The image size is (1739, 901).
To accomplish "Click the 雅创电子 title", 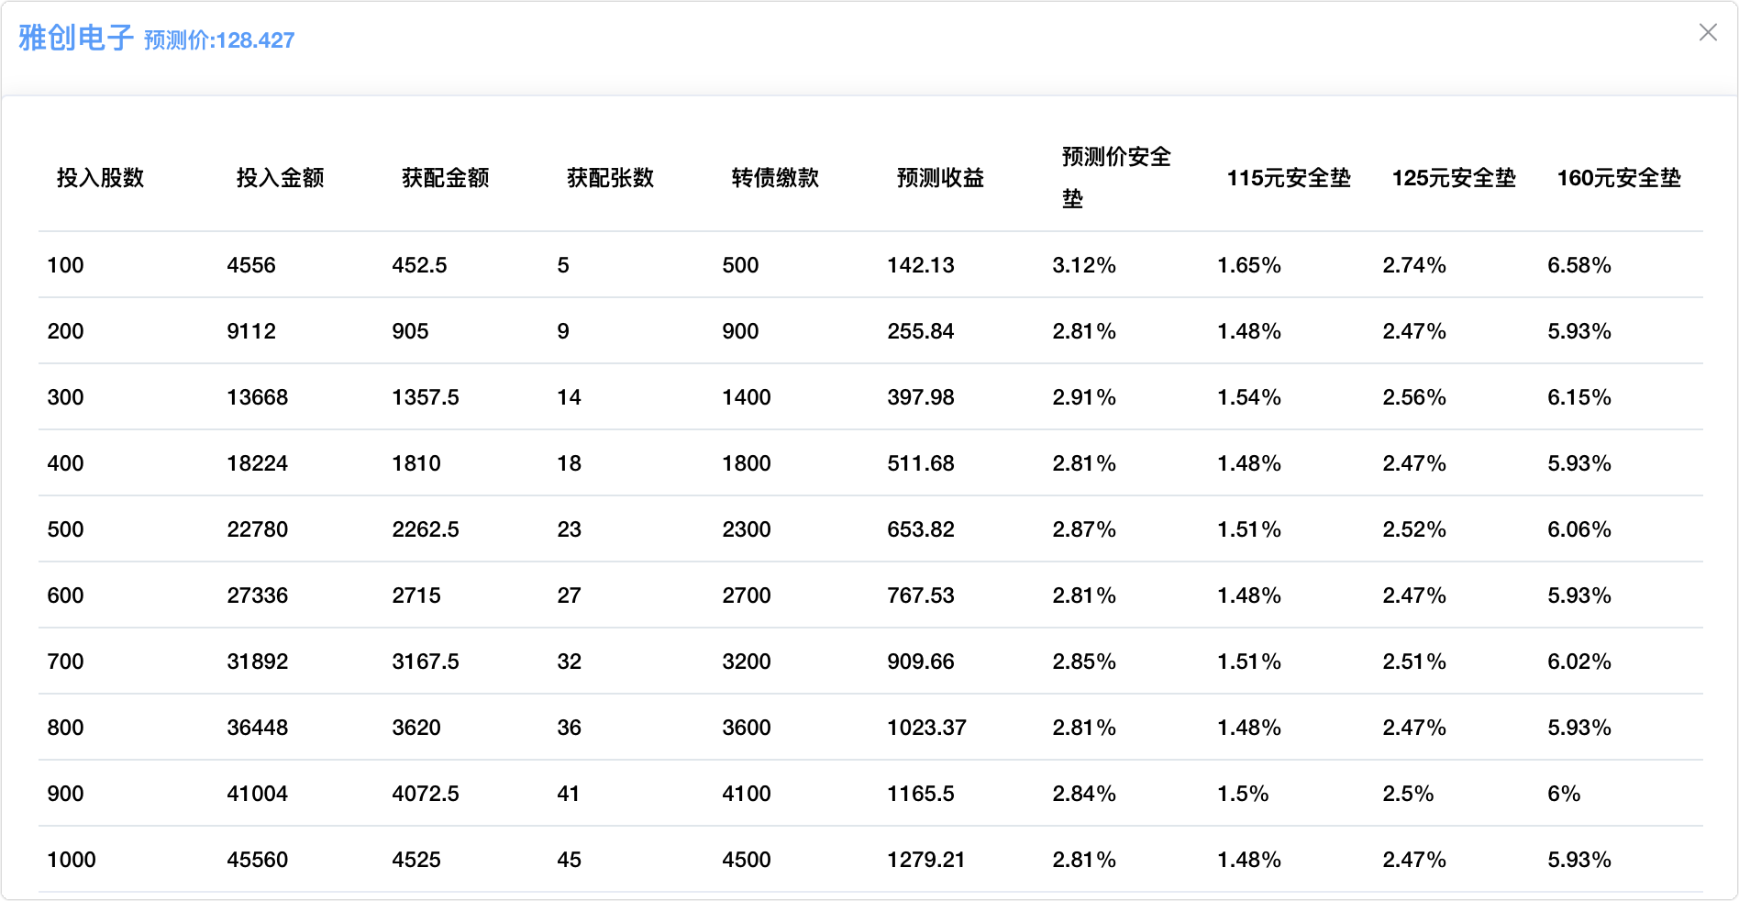I will 76,38.
